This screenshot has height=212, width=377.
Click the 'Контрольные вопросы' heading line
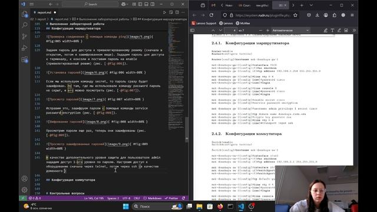click(x=65, y=193)
